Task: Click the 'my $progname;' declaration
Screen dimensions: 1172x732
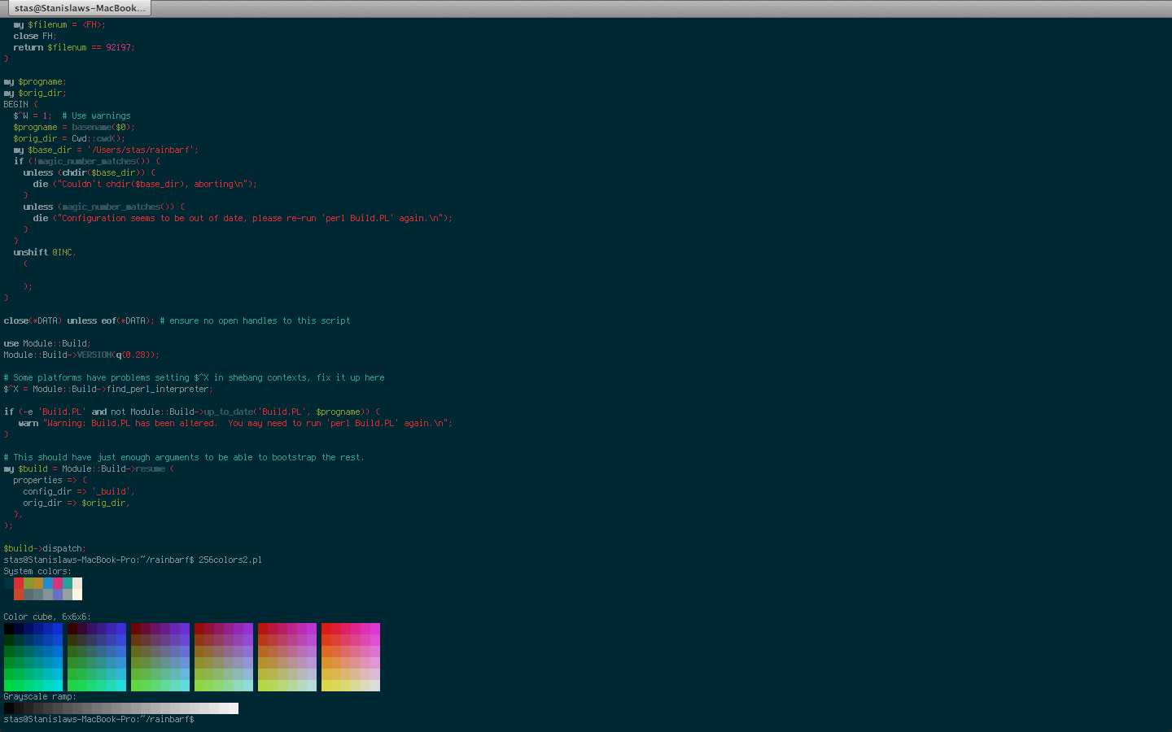Action: (x=35, y=82)
